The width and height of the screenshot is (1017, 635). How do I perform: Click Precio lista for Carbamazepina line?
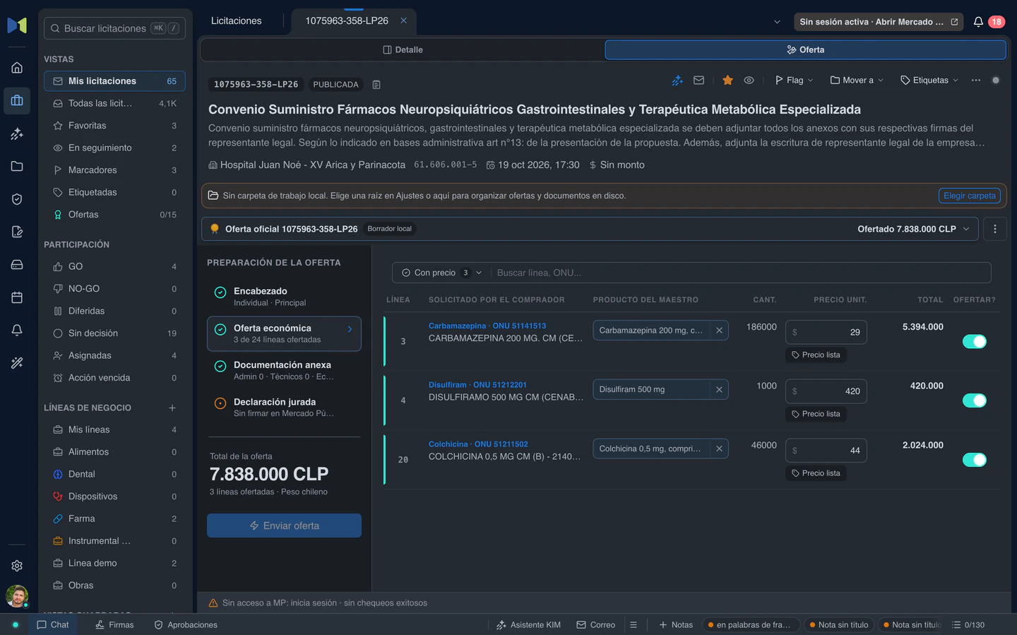[x=816, y=355]
